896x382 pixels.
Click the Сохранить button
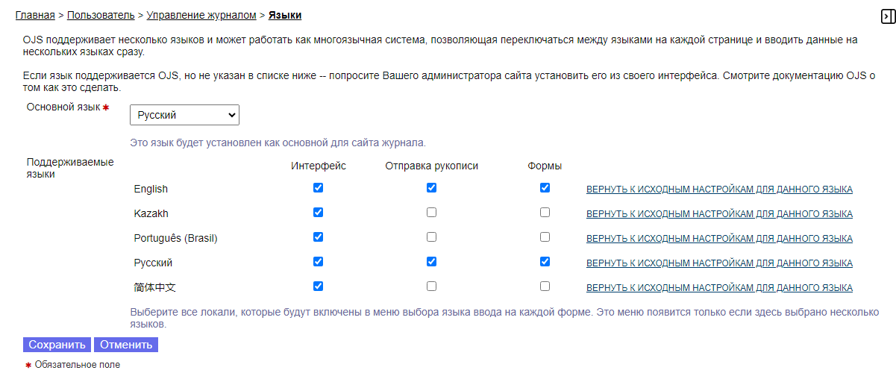point(57,345)
